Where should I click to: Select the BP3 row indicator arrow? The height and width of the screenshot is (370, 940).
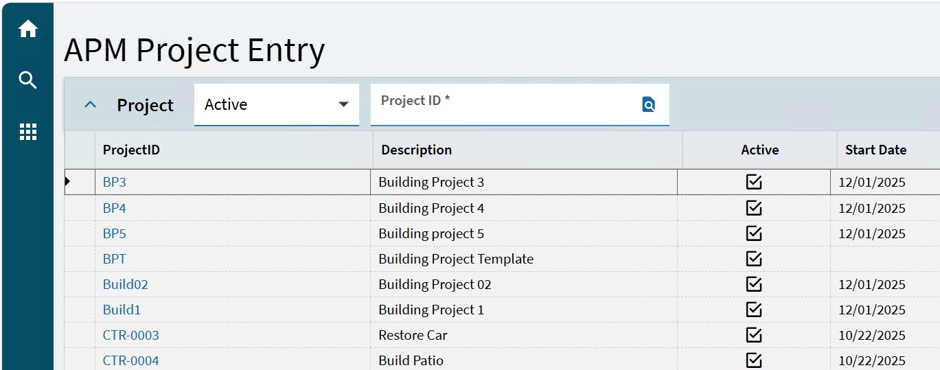67,182
